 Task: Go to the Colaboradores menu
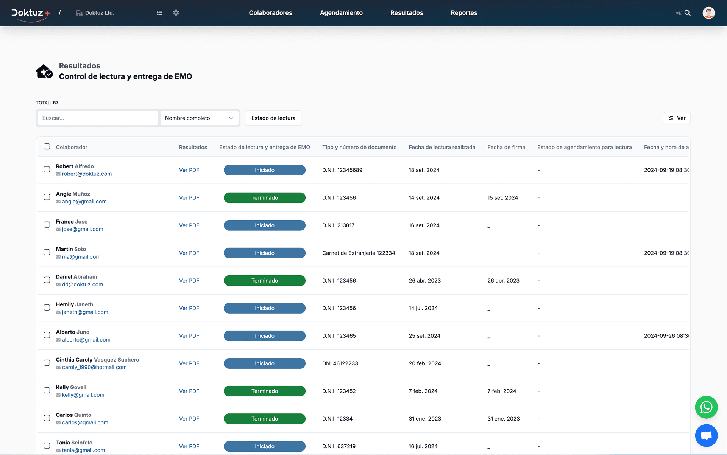click(x=270, y=13)
